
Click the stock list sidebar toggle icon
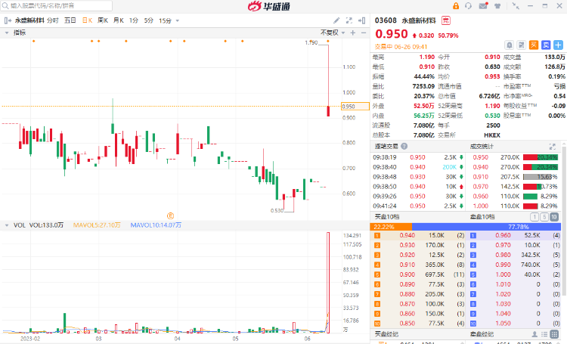(8, 20)
